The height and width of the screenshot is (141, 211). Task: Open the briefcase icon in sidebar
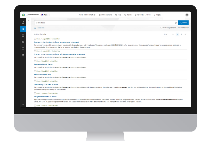pyautogui.click(x=23, y=35)
